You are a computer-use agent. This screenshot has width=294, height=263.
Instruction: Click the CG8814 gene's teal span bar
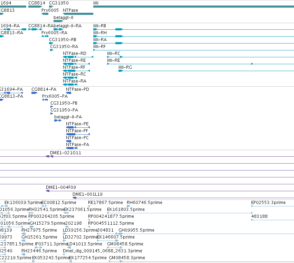(x=35, y=7)
